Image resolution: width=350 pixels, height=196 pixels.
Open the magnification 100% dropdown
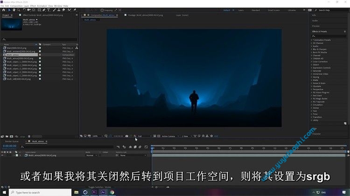tap(98, 136)
